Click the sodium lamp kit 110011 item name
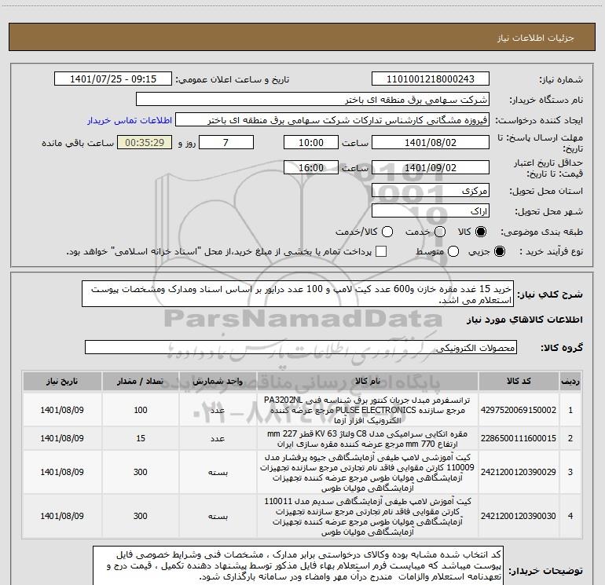The height and width of the screenshot is (585, 605). click(x=368, y=517)
